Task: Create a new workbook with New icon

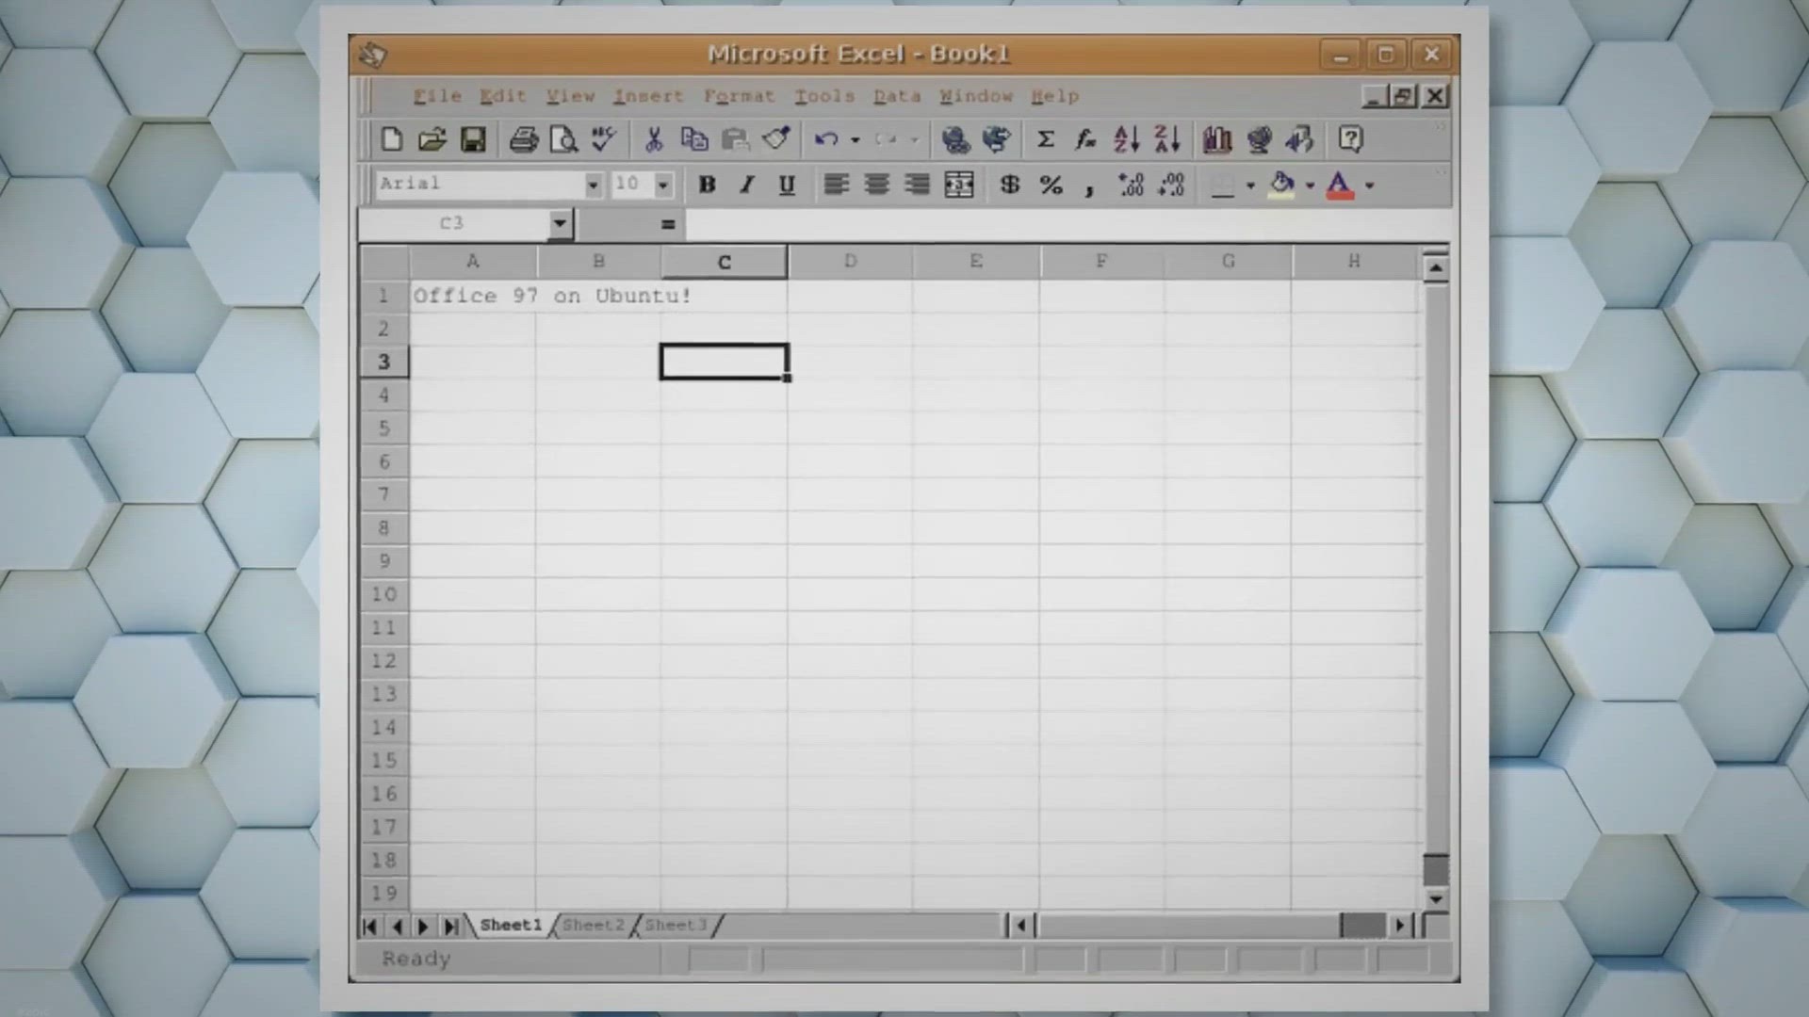Action: (391, 139)
